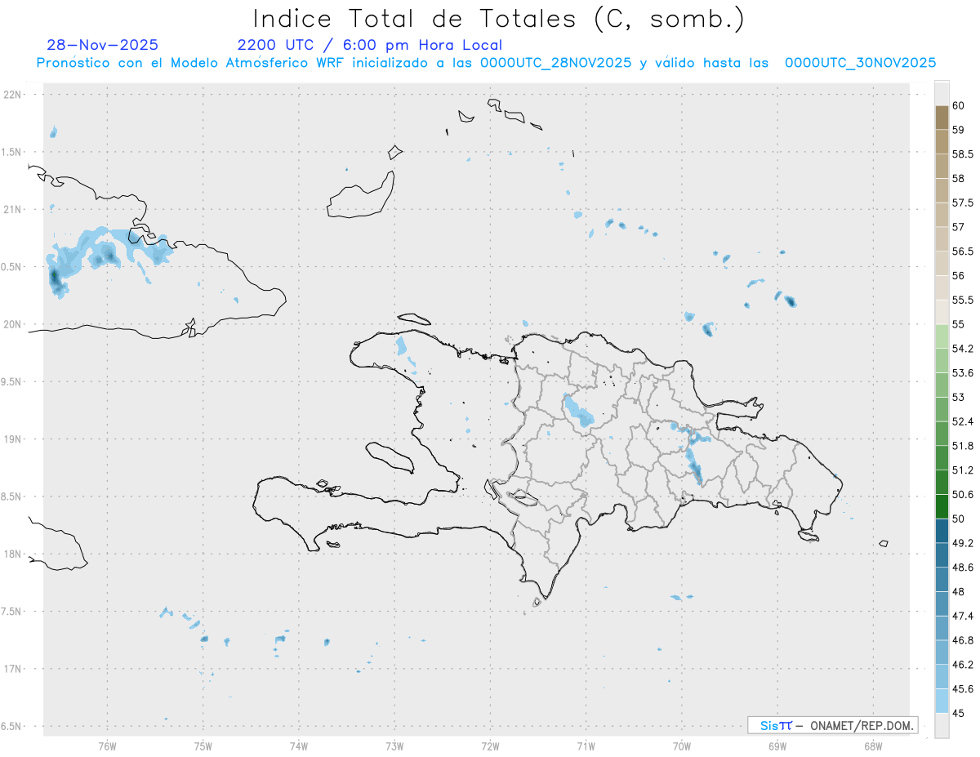Click the date label '28-Nov-2025'

pyautogui.click(x=103, y=45)
